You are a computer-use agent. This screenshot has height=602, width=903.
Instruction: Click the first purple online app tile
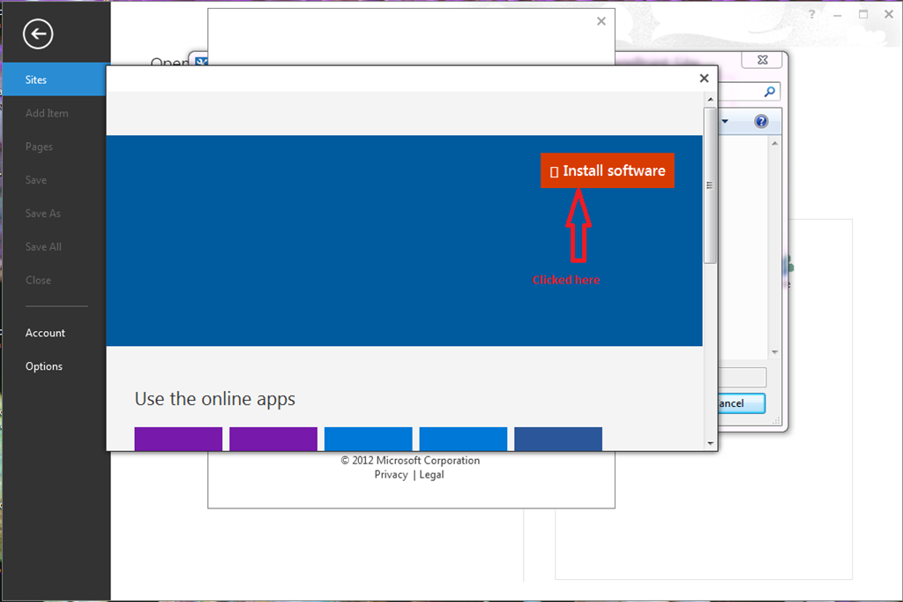[178, 439]
